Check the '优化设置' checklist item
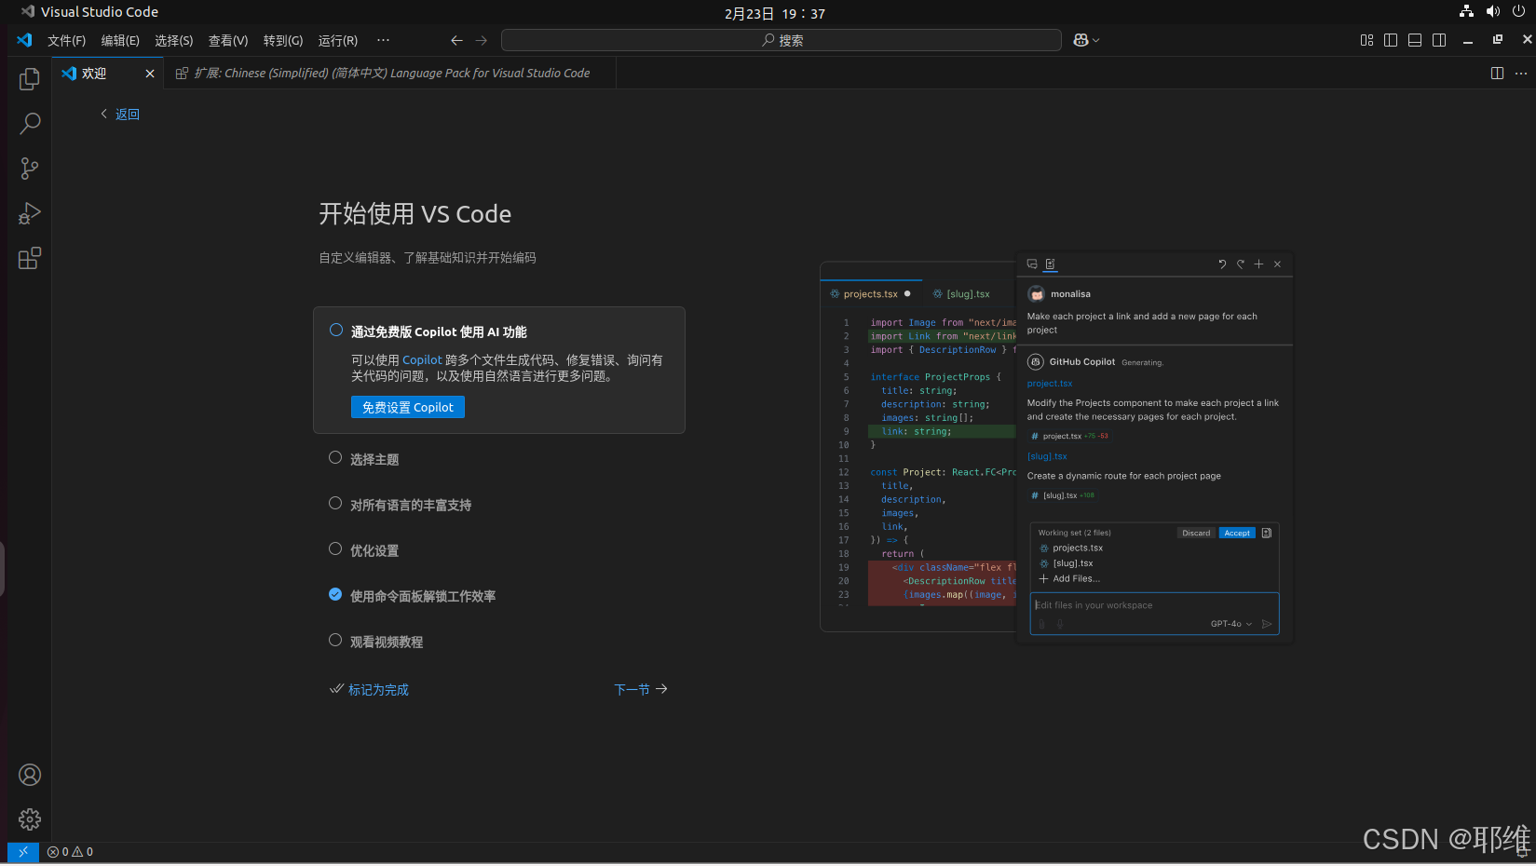This screenshot has height=866, width=1536. point(335,548)
